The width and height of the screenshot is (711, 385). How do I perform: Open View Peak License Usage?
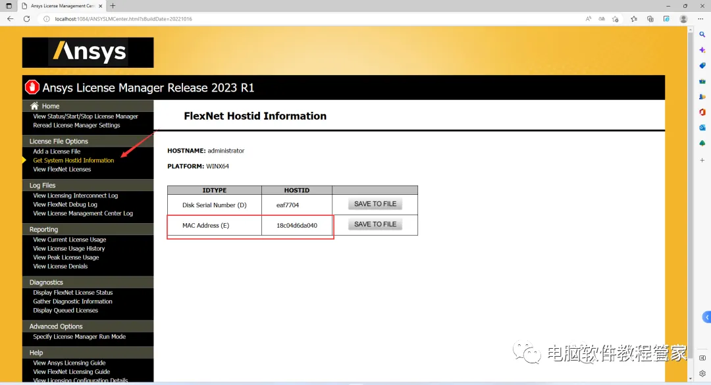[x=66, y=257]
